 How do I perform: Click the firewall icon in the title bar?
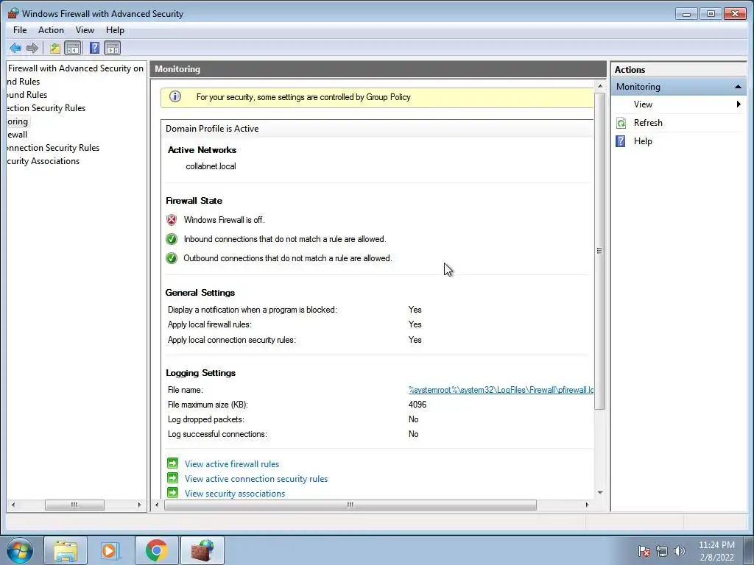coord(13,13)
